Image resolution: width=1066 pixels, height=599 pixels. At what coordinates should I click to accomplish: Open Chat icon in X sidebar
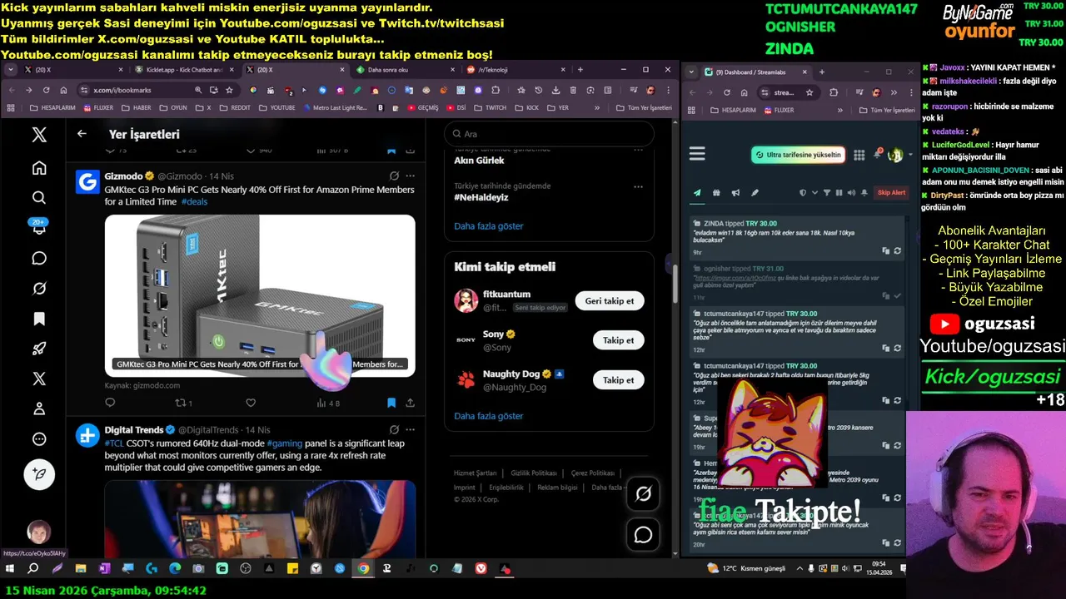pyautogui.click(x=39, y=258)
